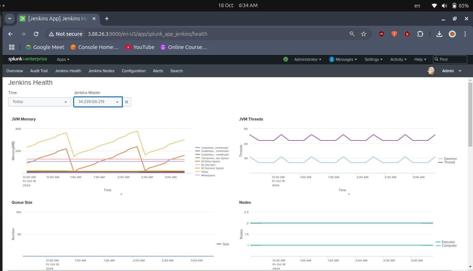The width and height of the screenshot is (473, 271).
Task: Toggle G1 Eden Space legend entry
Action: (x=207, y=162)
